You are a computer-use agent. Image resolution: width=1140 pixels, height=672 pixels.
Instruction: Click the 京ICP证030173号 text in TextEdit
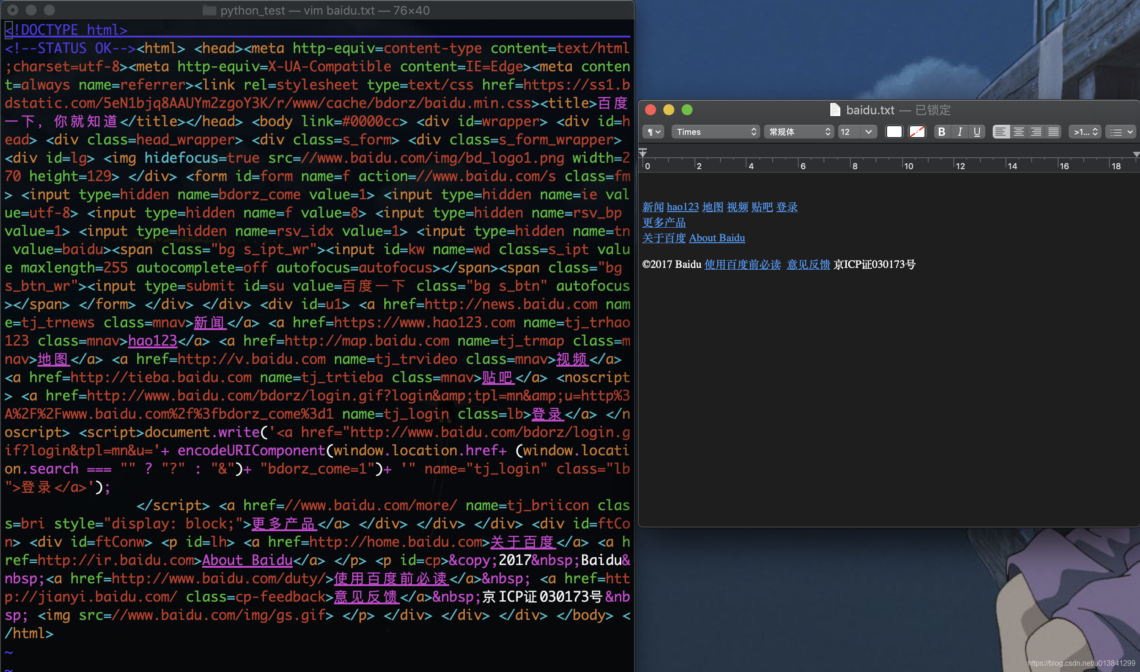point(874,265)
